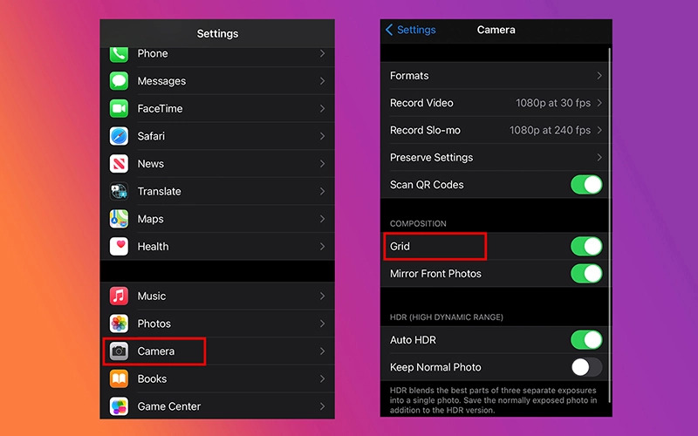The image size is (698, 436).
Task: Open Messages row chevron
Action: point(322,81)
